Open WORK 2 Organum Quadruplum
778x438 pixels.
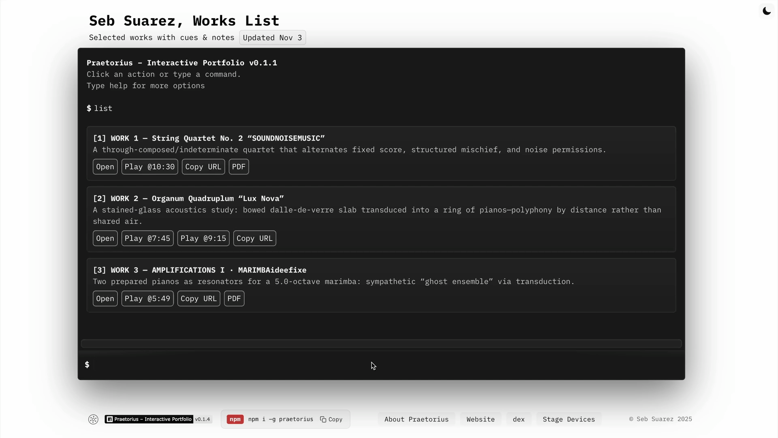(105, 238)
